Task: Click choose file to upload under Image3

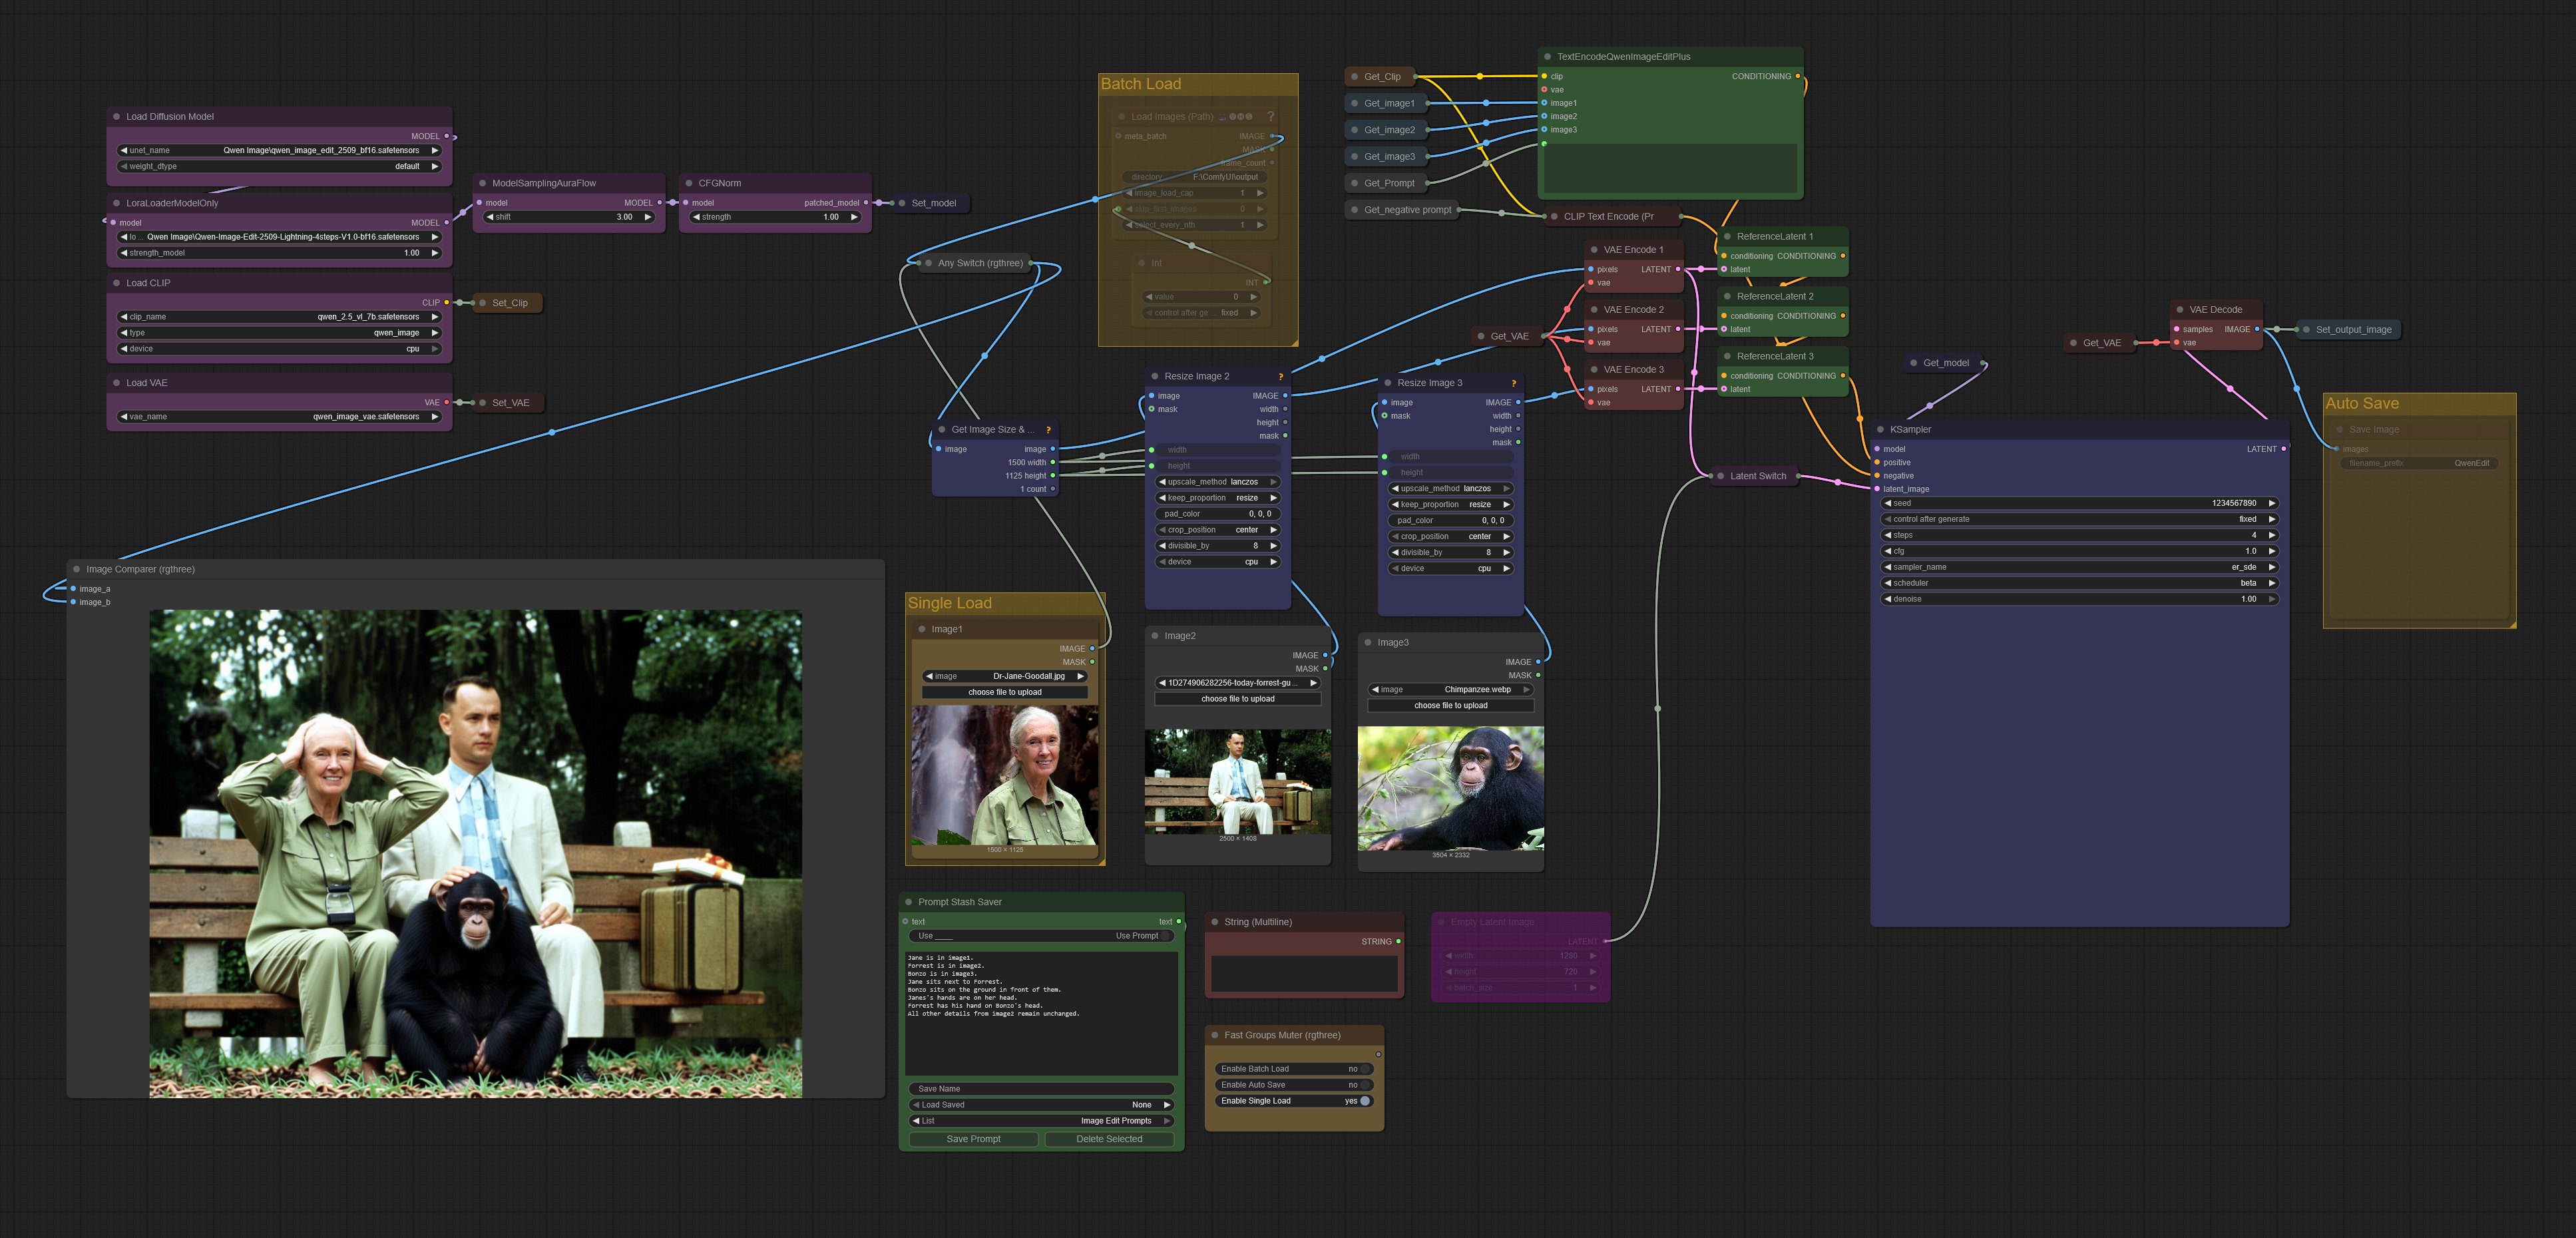Action: (1450, 706)
